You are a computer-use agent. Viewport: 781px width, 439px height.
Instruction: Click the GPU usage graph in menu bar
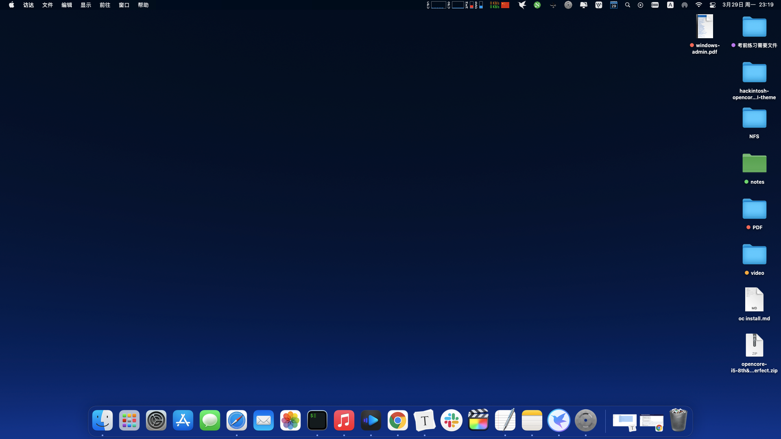pos(456,5)
